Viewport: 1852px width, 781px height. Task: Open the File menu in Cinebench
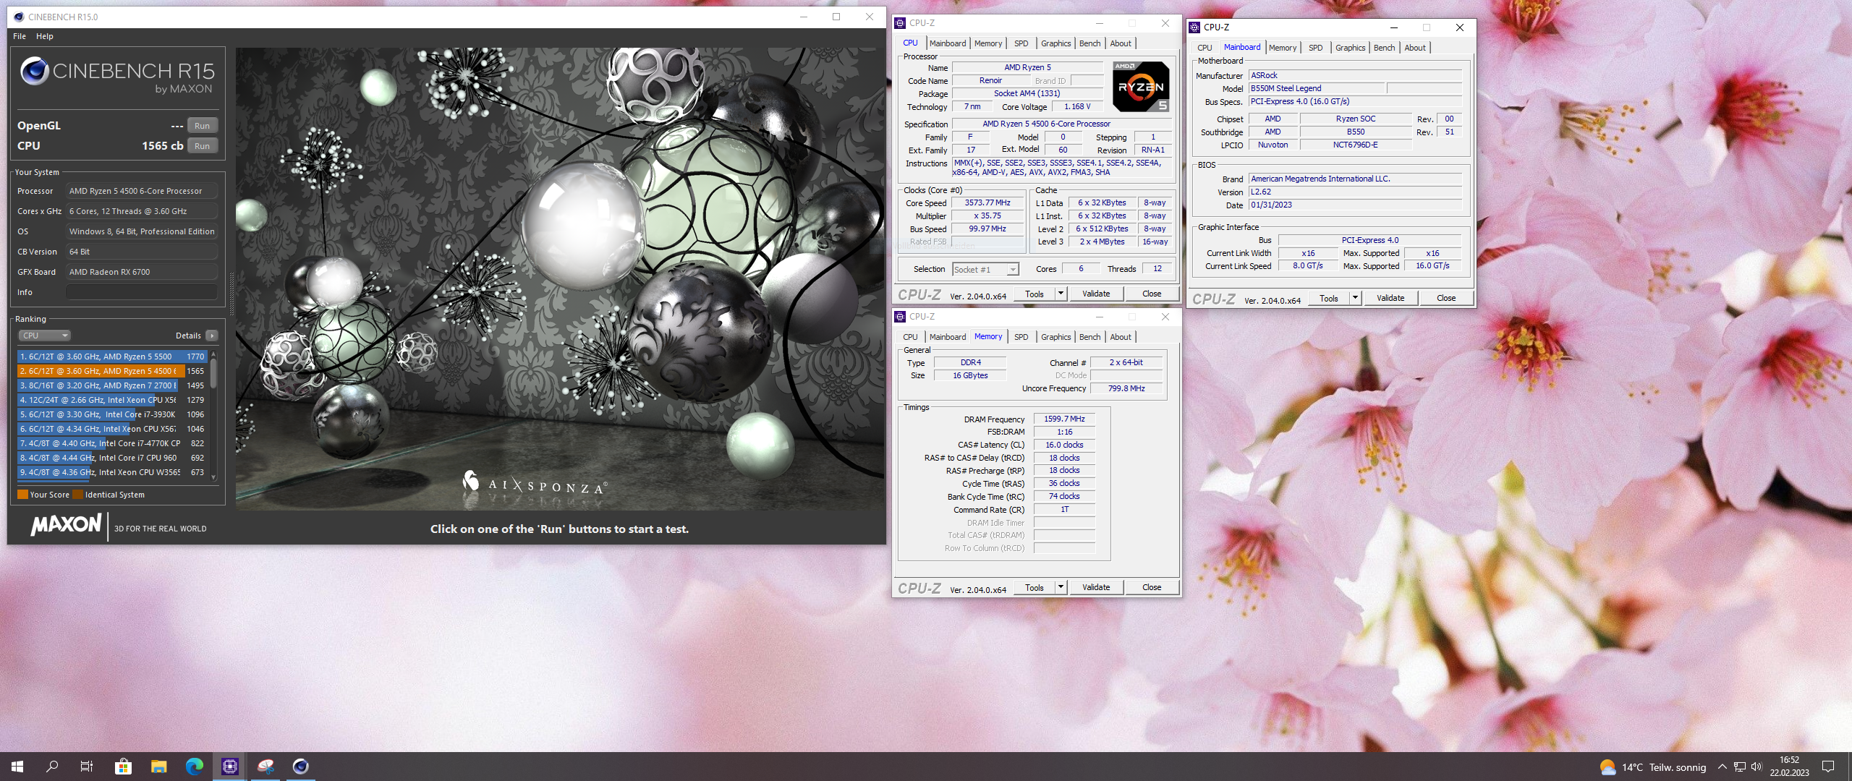pos(20,36)
